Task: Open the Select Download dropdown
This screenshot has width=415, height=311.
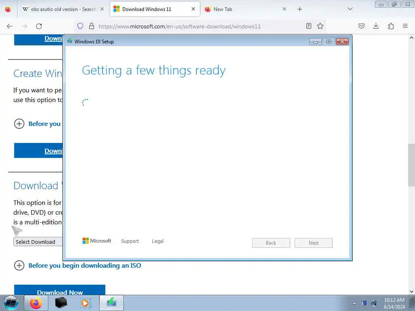Action: click(38, 242)
